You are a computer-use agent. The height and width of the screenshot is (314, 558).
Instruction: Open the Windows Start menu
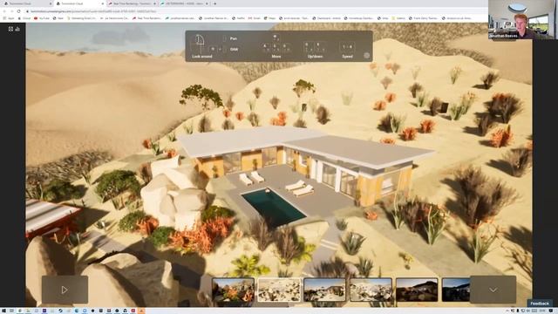pyautogui.click(x=3, y=311)
